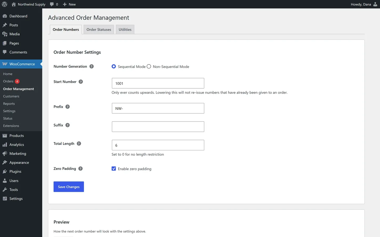The width and height of the screenshot is (380, 237).
Task: Click the Total Length input field
Action: point(158,145)
